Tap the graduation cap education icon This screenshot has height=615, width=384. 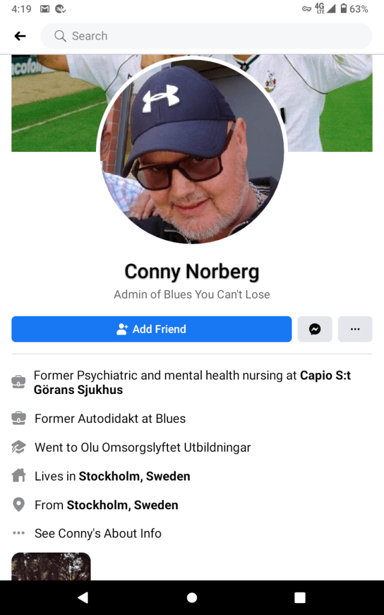[x=19, y=447]
